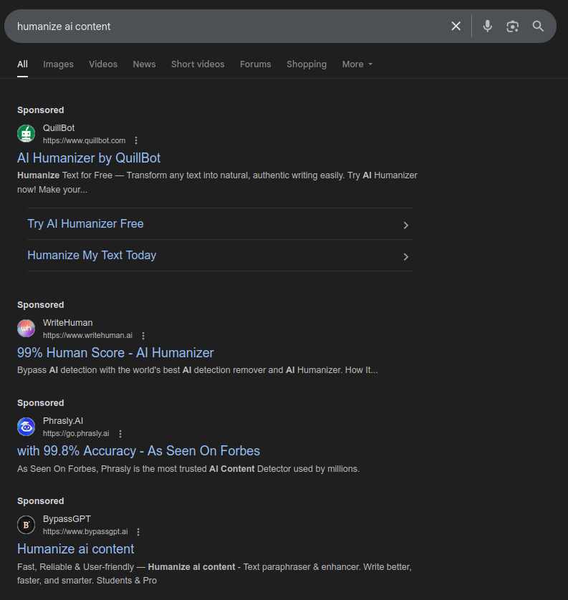
Task: Switch to the Videos tab
Action: pyautogui.click(x=103, y=64)
